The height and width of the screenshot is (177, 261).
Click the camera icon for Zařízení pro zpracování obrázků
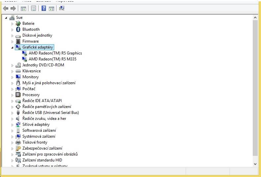pos(18,154)
